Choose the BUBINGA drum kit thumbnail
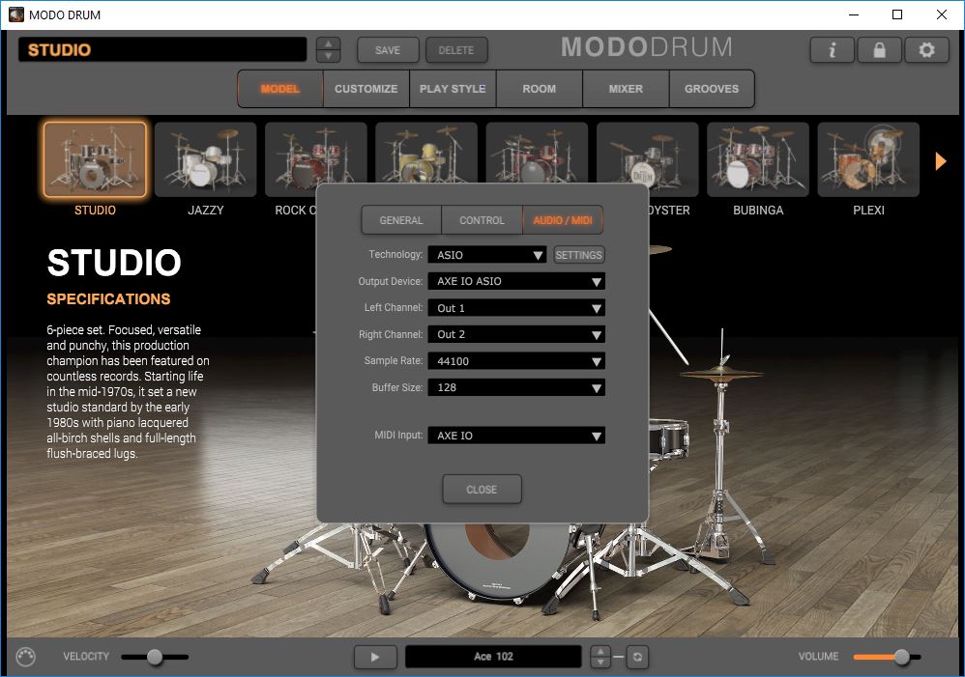The image size is (965, 677). click(758, 160)
